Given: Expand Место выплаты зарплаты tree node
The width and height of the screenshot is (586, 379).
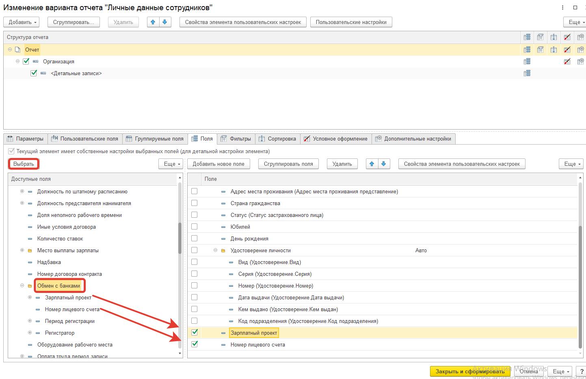Looking at the screenshot, I should (x=22, y=250).
